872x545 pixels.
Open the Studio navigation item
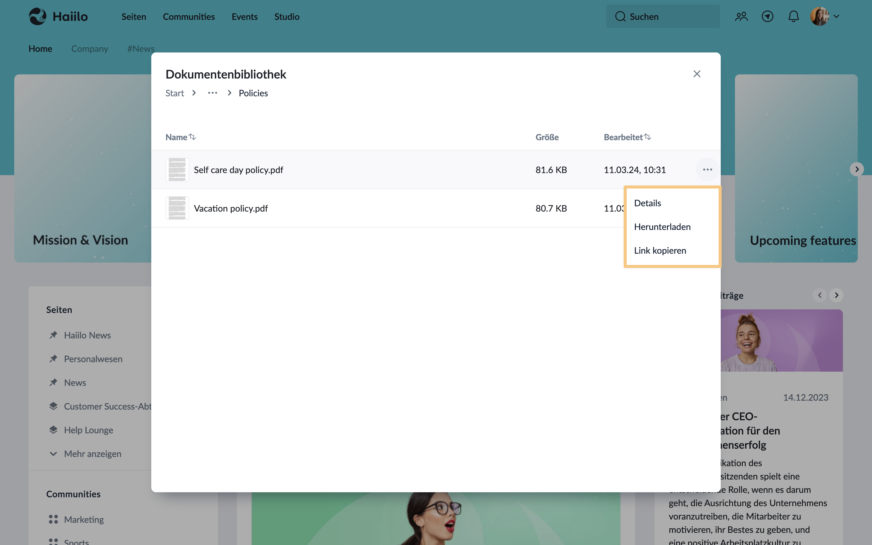click(x=287, y=17)
